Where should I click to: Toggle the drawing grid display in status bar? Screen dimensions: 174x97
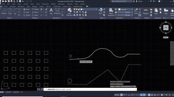(x=122, y=95)
